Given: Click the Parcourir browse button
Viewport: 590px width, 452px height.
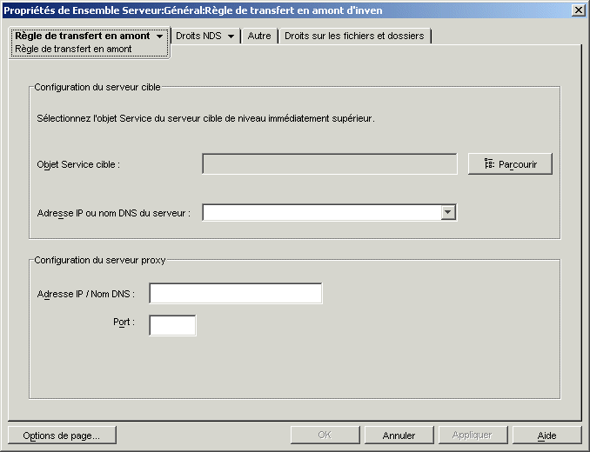Looking at the screenshot, I should tap(510, 163).
